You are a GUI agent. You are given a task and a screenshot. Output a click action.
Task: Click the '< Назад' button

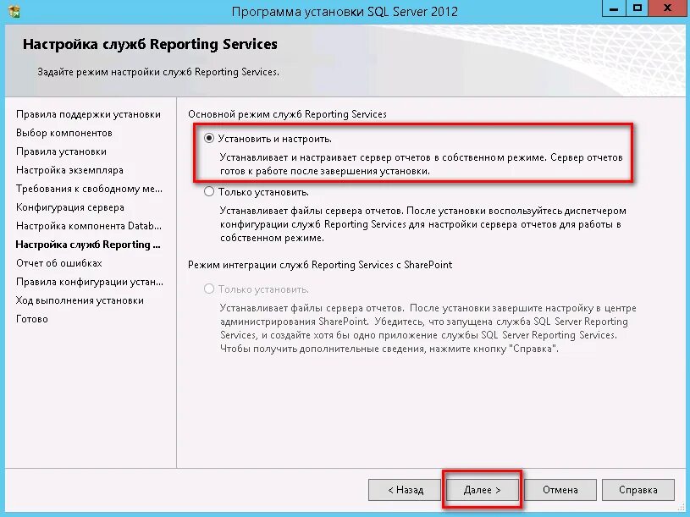pos(405,490)
